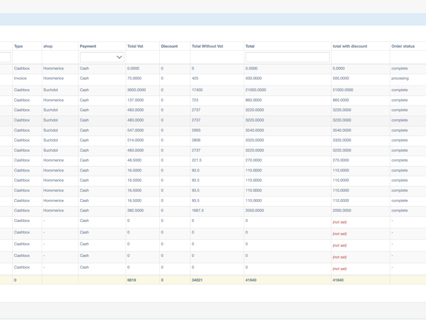Click the procesing order status
The width and height of the screenshot is (426, 320).
[x=400, y=79]
